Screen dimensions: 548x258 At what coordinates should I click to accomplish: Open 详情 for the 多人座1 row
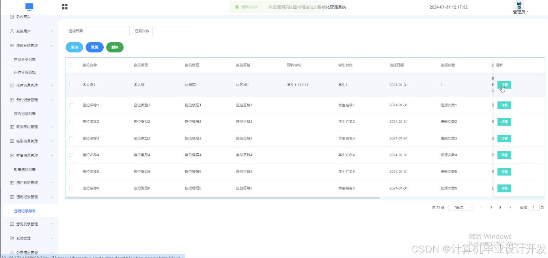tap(504, 85)
